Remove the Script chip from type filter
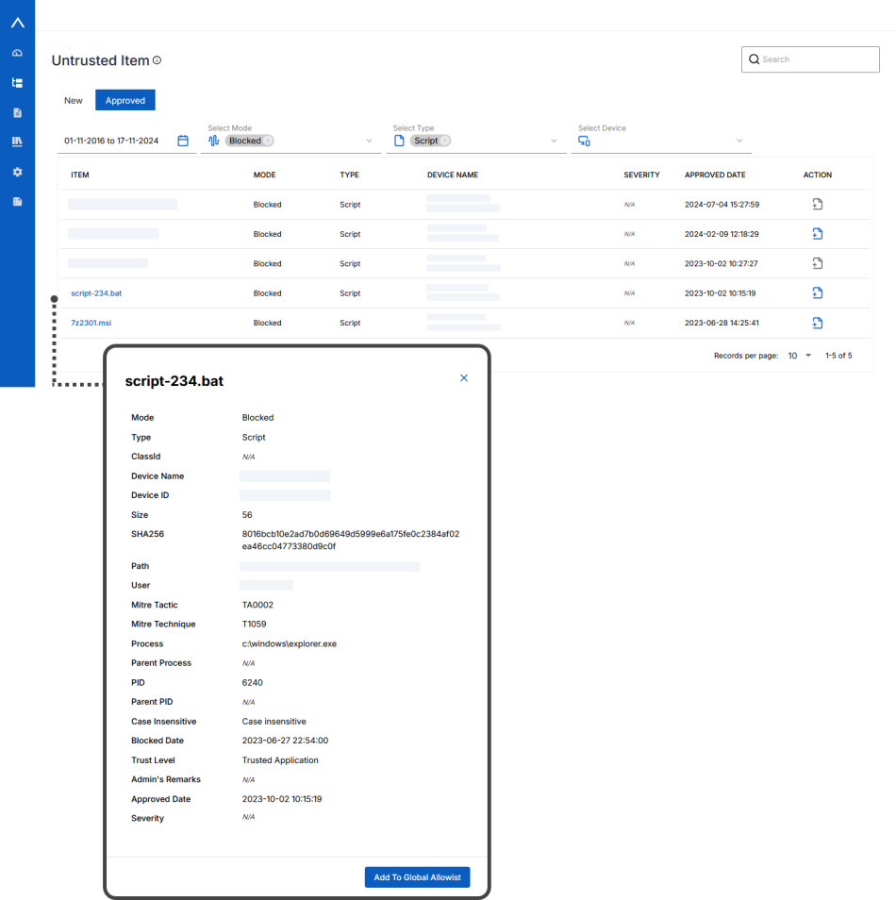896x900 pixels. coord(445,141)
